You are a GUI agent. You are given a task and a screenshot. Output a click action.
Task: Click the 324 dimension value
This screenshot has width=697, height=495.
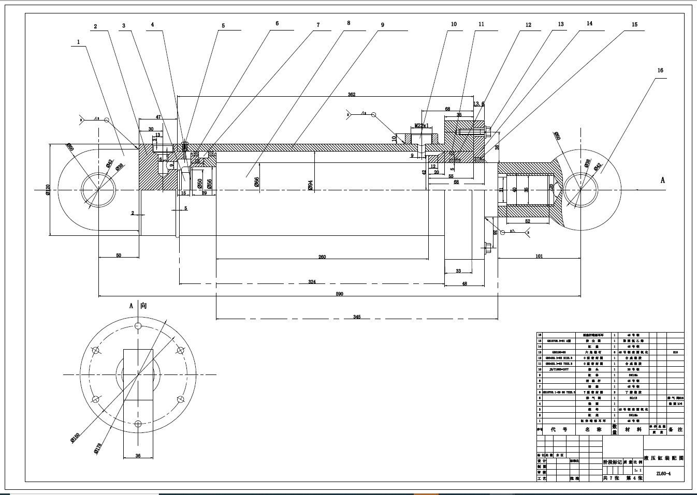[x=312, y=282]
